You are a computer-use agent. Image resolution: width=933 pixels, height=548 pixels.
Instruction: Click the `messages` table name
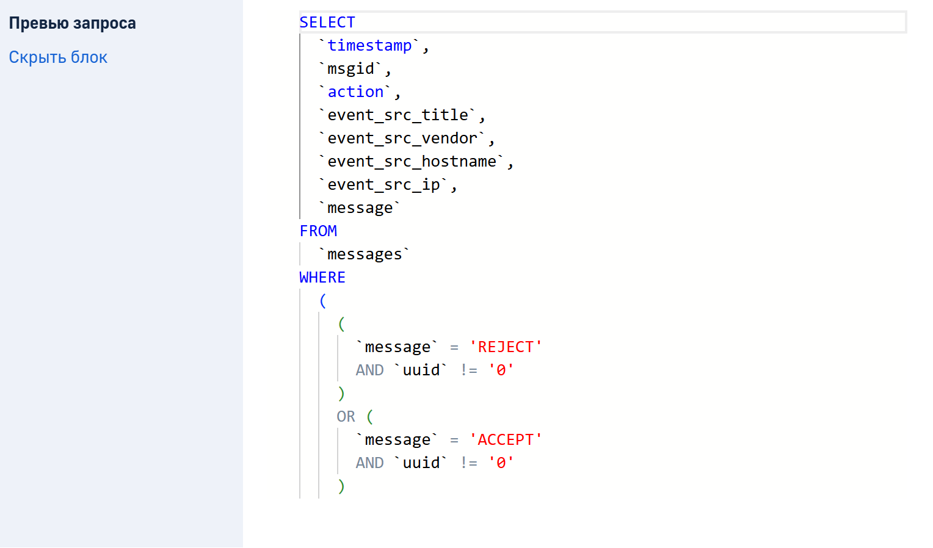coord(365,254)
